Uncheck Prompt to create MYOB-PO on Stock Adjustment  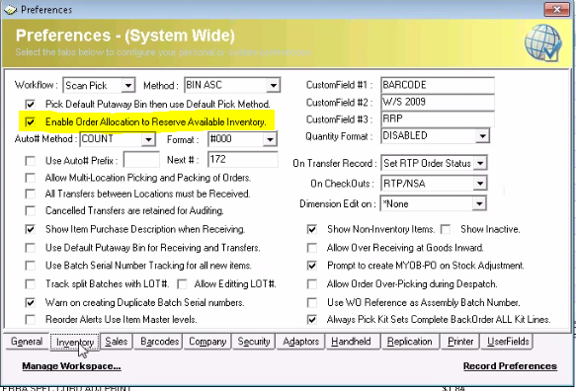(312, 266)
